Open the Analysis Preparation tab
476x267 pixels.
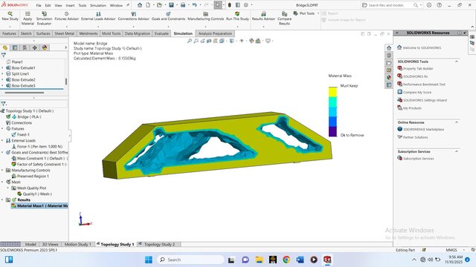tap(215, 33)
